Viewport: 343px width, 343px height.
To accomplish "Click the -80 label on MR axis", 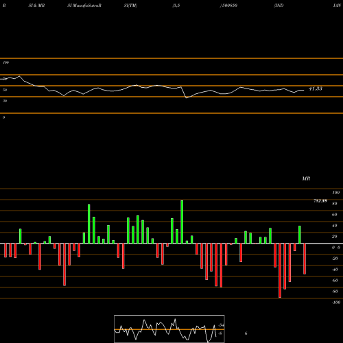I will coord(335,292).
